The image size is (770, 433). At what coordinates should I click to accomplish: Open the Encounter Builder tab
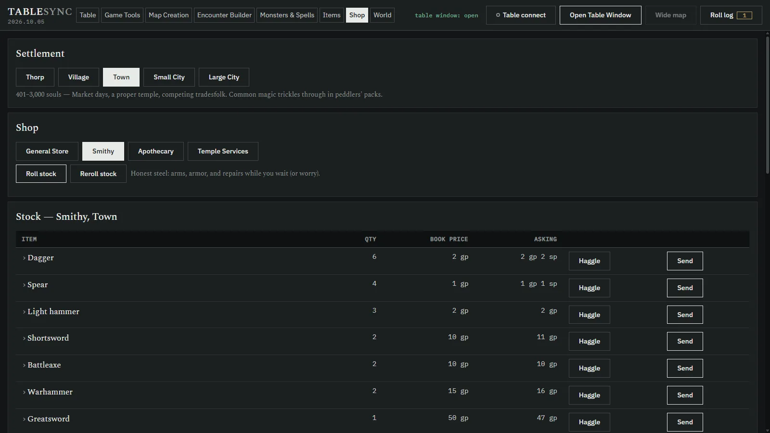tap(224, 15)
